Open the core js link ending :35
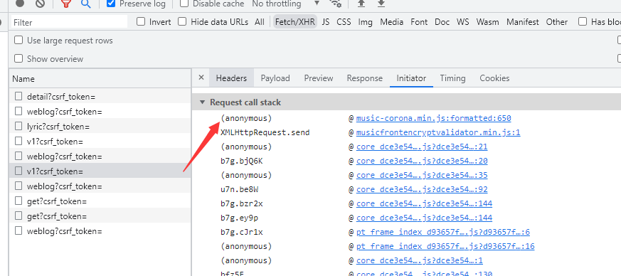The image size is (621, 276). tap(421, 175)
